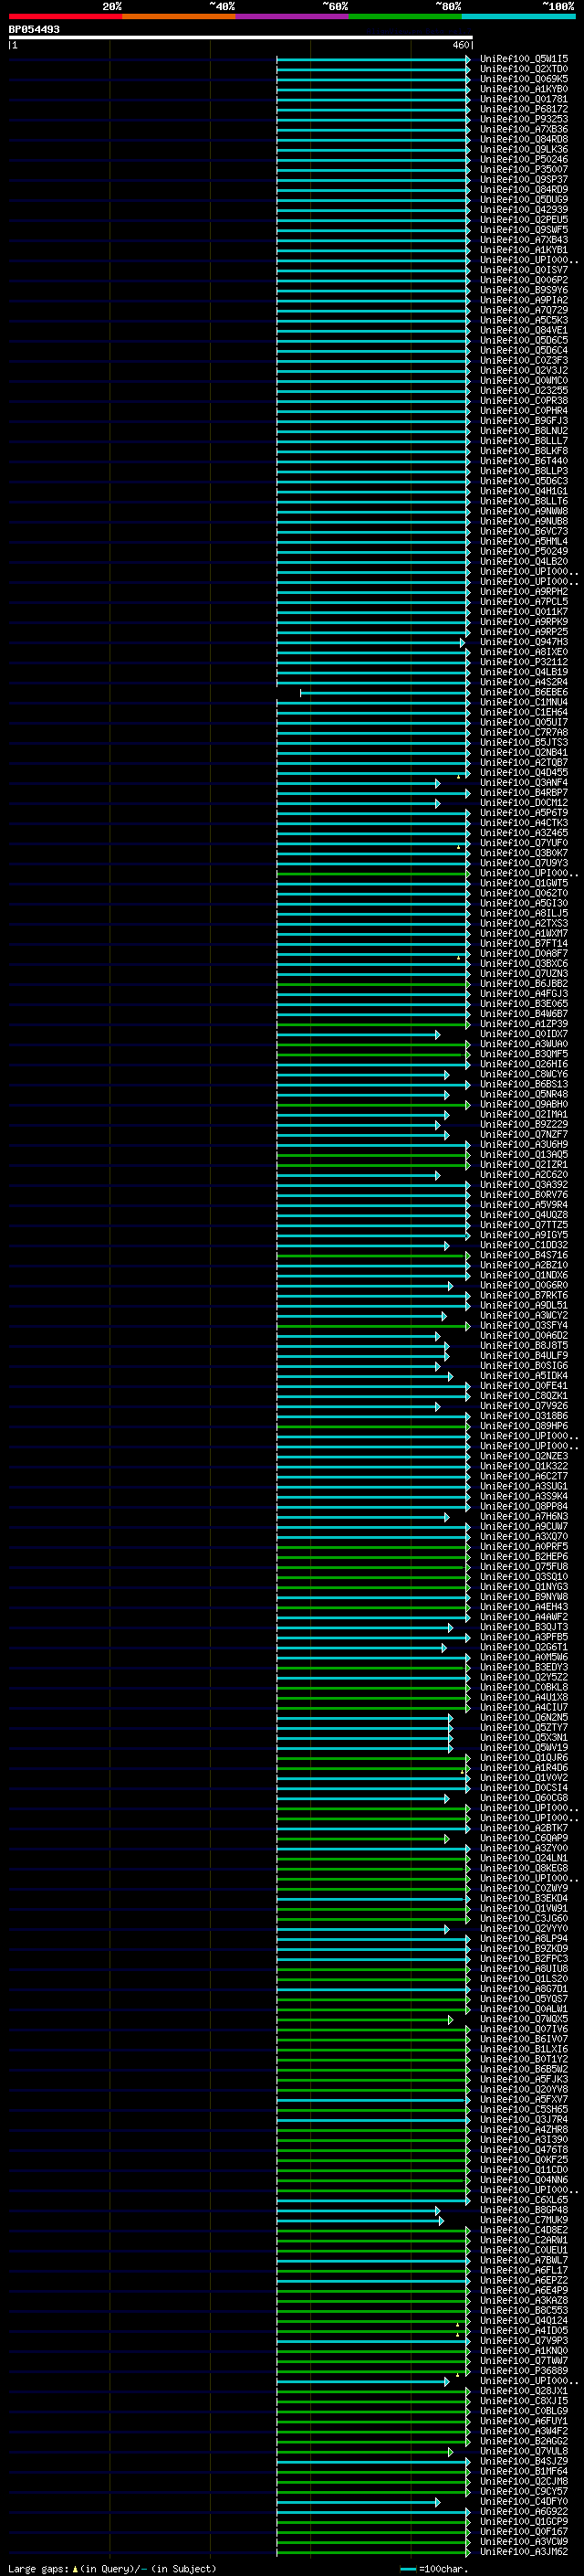Select the UniRef100_Q2PEU5 label

524,220
